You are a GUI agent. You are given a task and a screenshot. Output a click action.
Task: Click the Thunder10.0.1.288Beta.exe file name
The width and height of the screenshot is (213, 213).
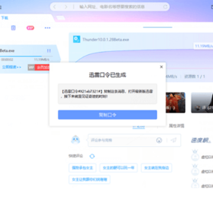(x=105, y=40)
